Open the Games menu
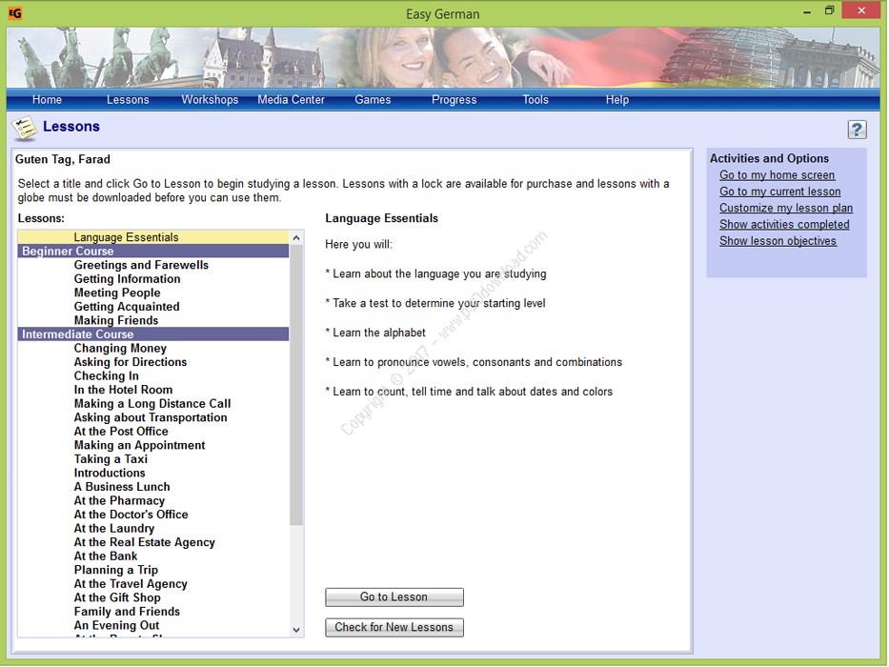This screenshot has width=889, height=667. (373, 100)
